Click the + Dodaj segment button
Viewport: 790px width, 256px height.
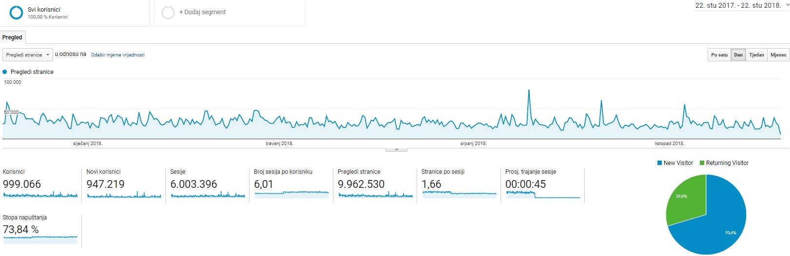pos(202,12)
